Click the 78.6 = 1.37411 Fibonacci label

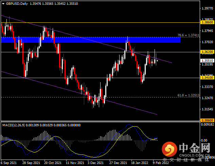pyautogui.click(x=189, y=35)
